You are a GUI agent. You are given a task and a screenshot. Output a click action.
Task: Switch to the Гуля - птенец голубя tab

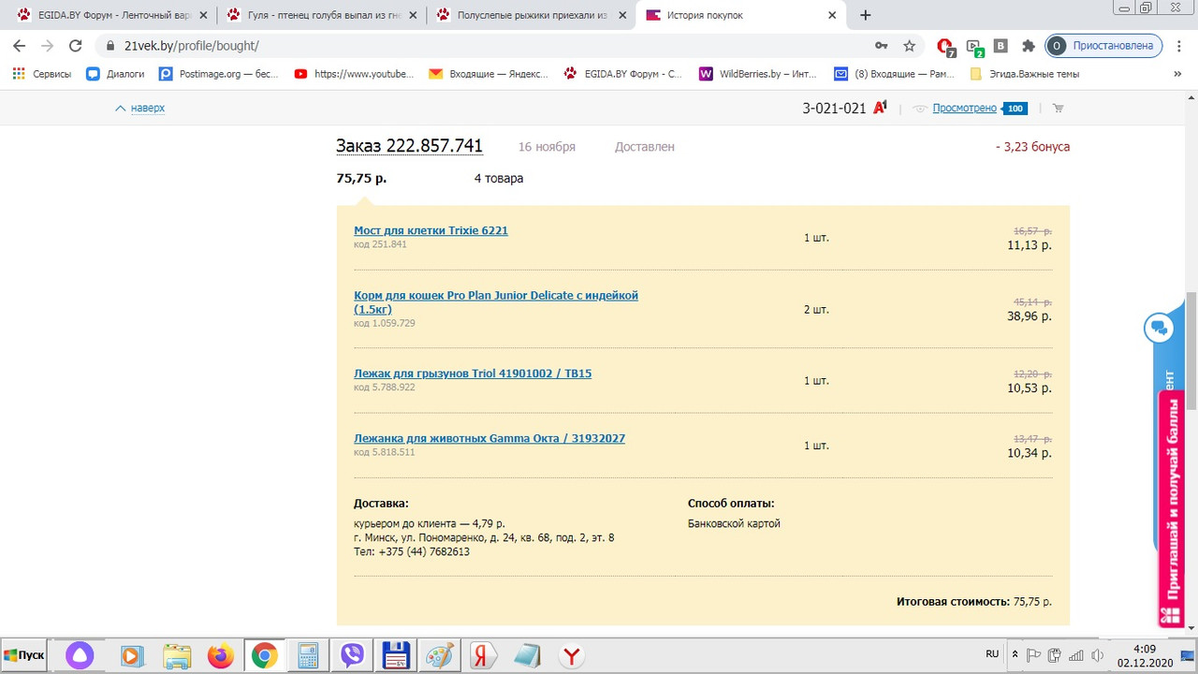click(x=321, y=15)
